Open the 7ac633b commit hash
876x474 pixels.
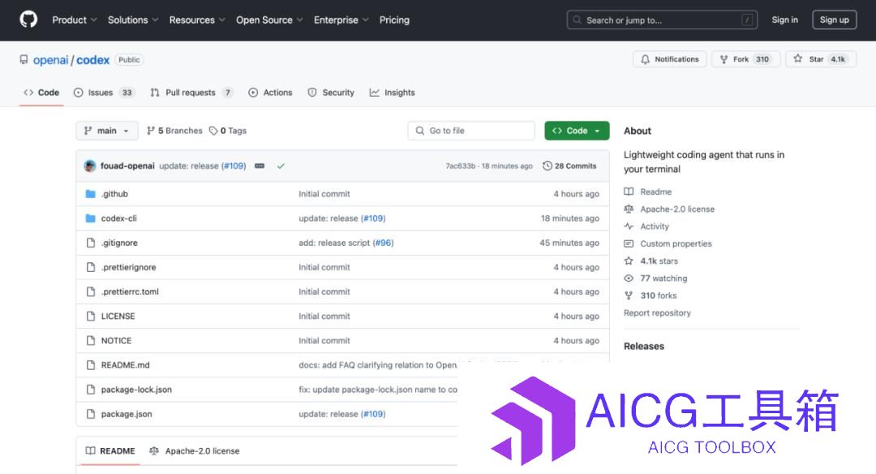click(461, 166)
